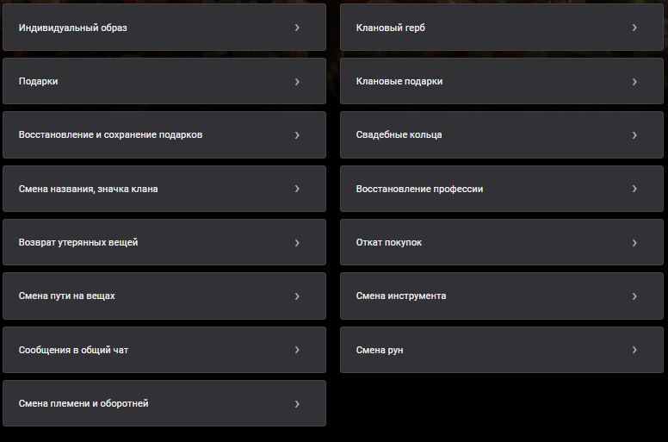Click the arrow on Клановые подарки
This screenshot has width=668, height=442.
coord(634,81)
